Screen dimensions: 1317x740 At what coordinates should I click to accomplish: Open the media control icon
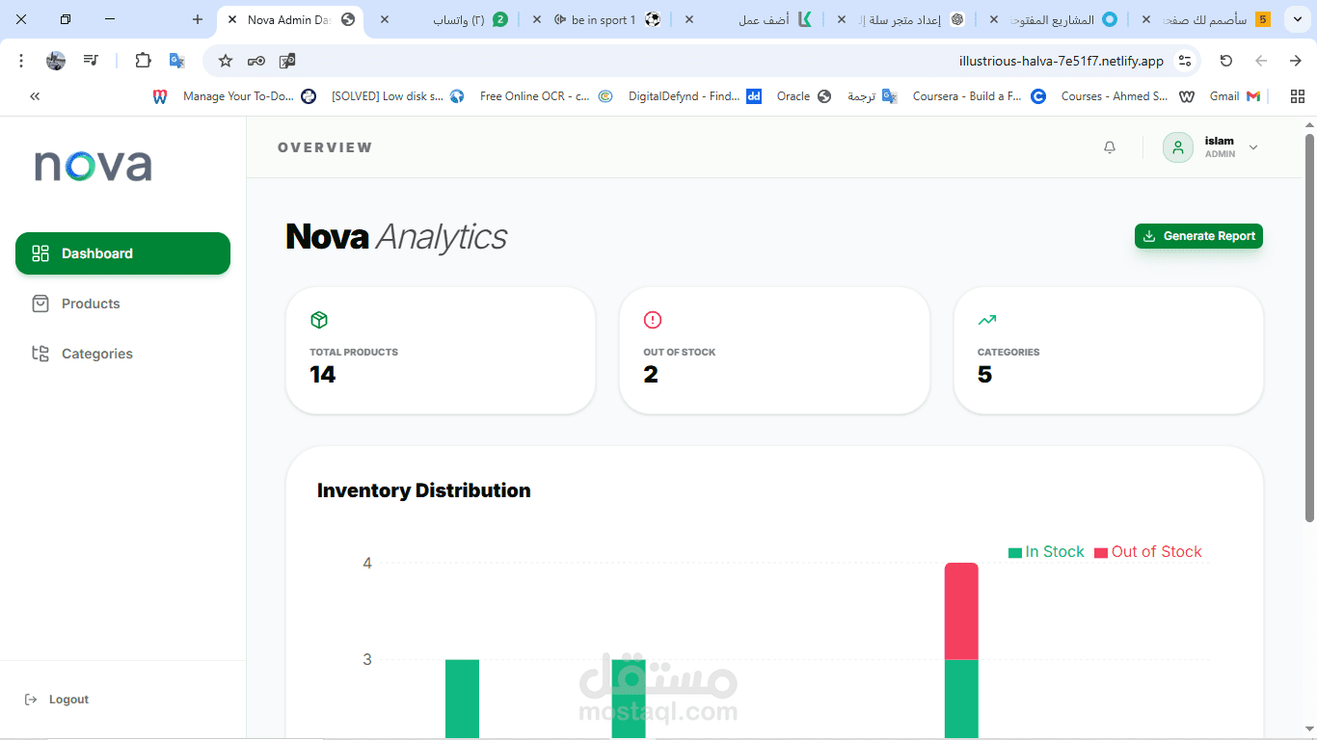[x=91, y=61]
